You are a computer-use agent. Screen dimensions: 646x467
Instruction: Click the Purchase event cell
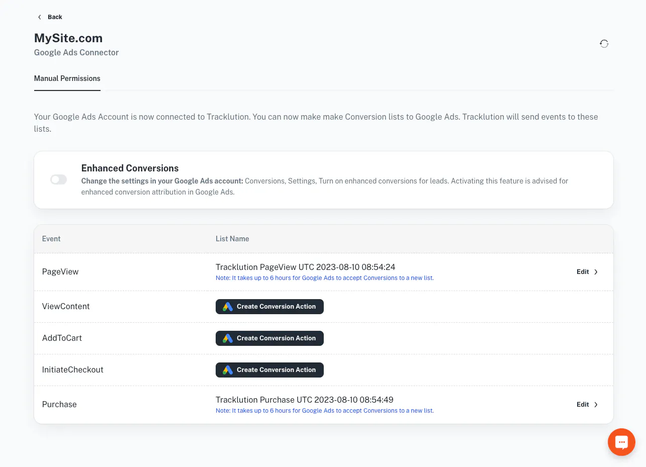pyautogui.click(x=59, y=405)
